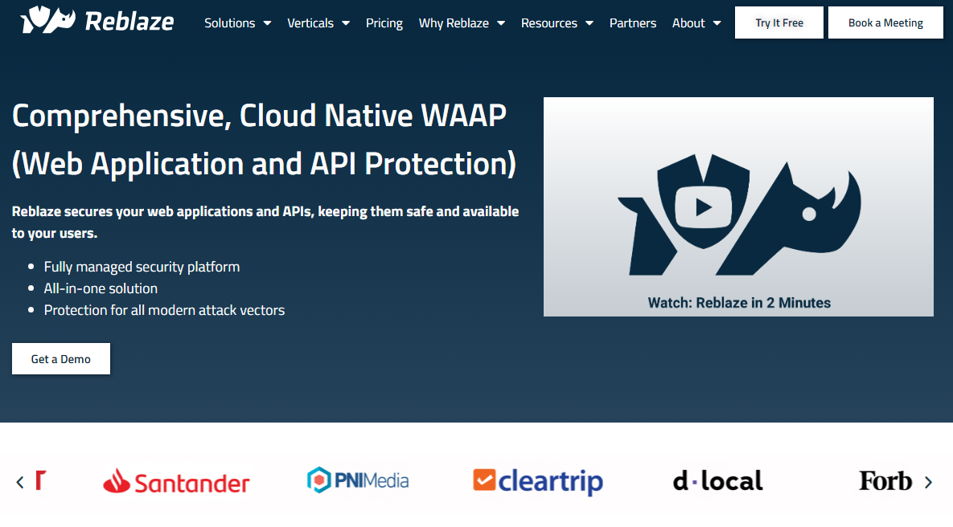This screenshot has height=527, width=953.
Task: Open the Reblaze in 2 Minutes video thumbnail
Action: [738, 303]
